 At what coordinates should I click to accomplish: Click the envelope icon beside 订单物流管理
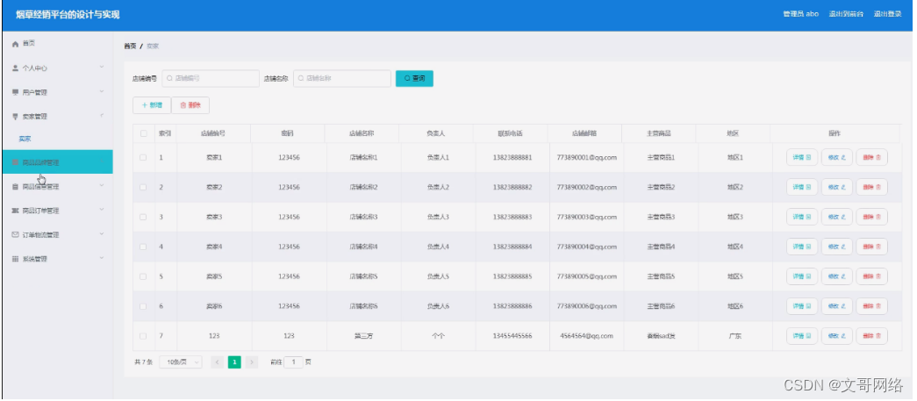coord(16,235)
